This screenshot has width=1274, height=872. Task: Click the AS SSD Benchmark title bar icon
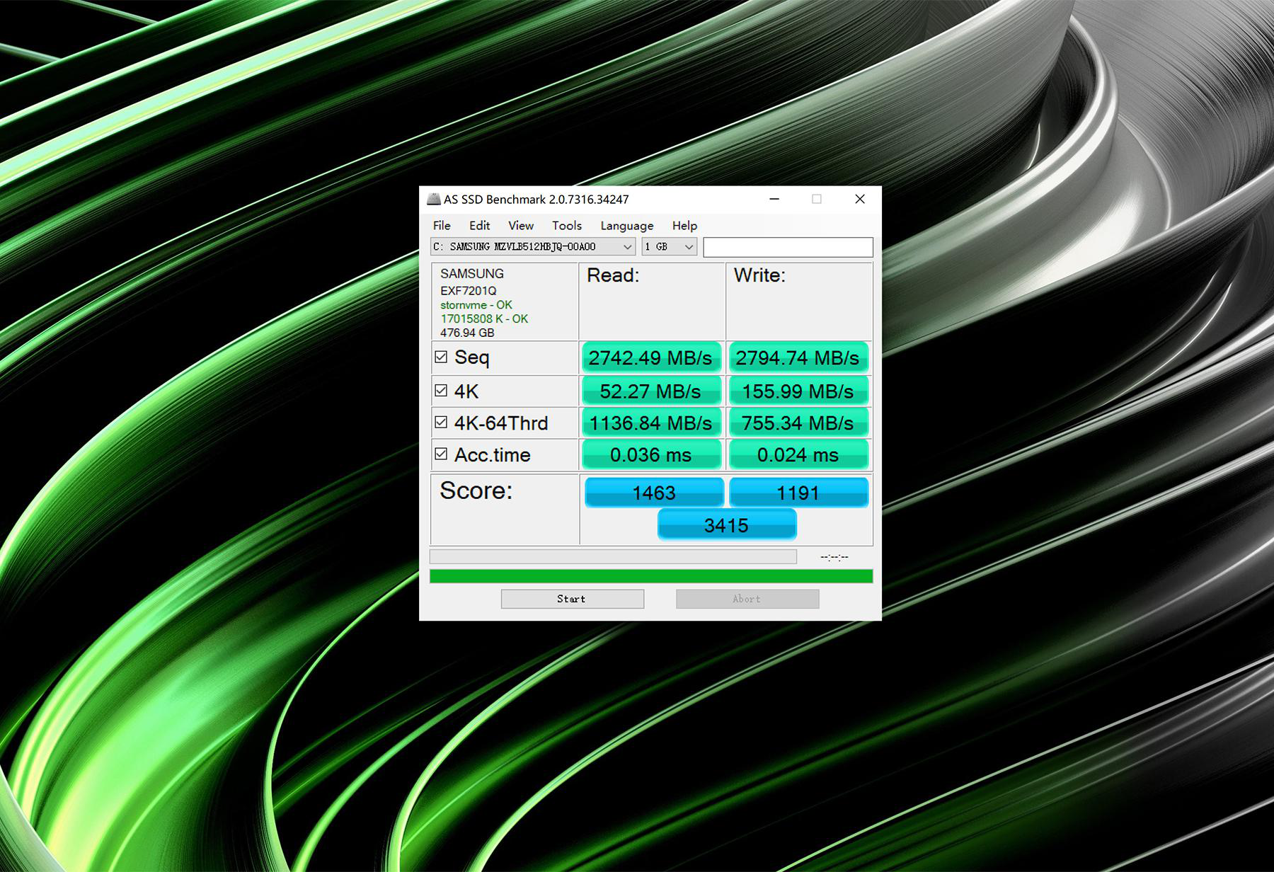click(433, 199)
